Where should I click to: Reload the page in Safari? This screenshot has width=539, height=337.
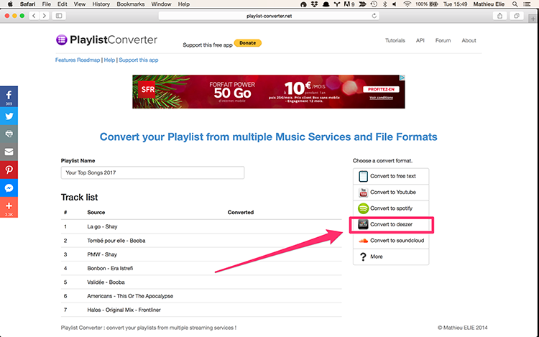(x=374, y=16)
